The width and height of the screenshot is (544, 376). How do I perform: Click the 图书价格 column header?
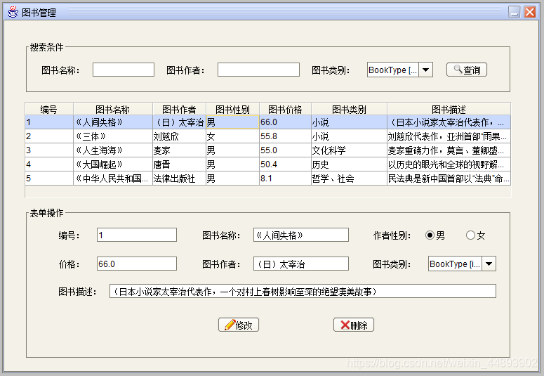(285, 109)
